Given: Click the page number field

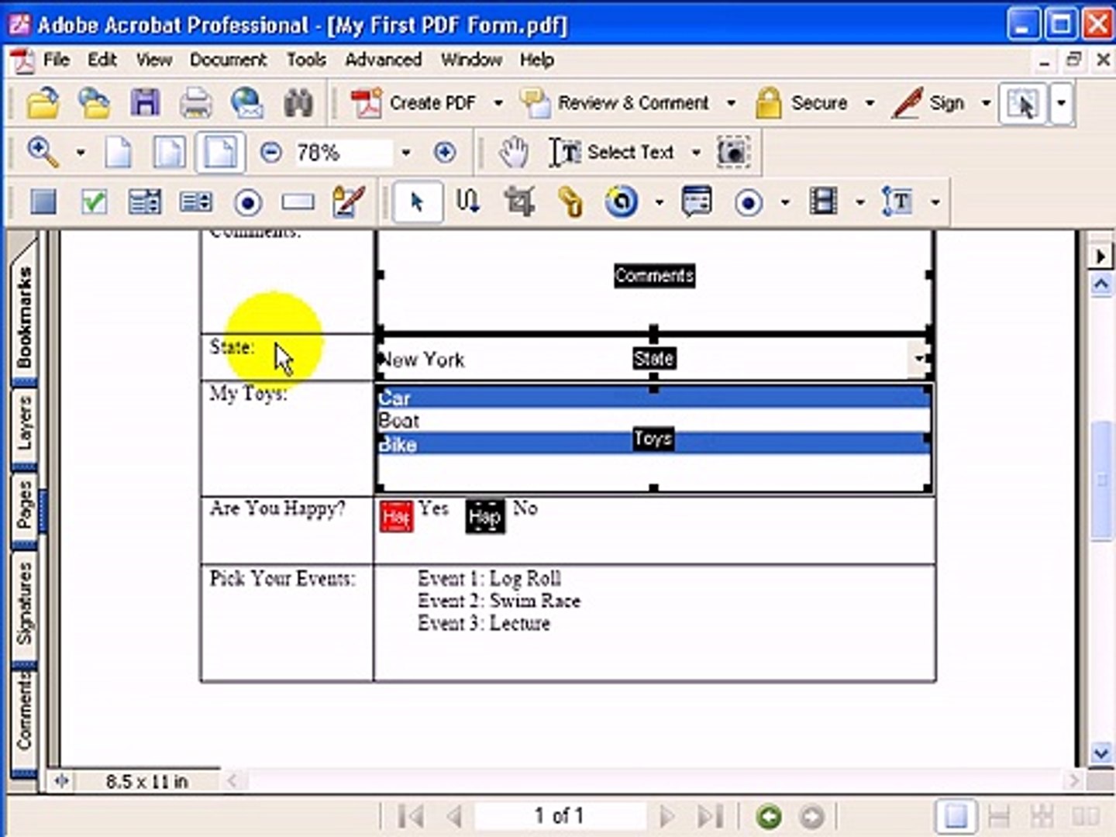Looking at the screenshot, I should pyautogui.click(x=560, y=816).
